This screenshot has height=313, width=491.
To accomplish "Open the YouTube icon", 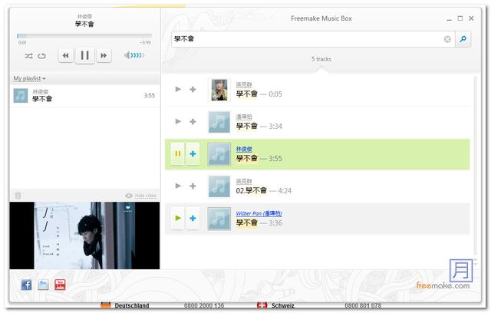I will point(60,285).
